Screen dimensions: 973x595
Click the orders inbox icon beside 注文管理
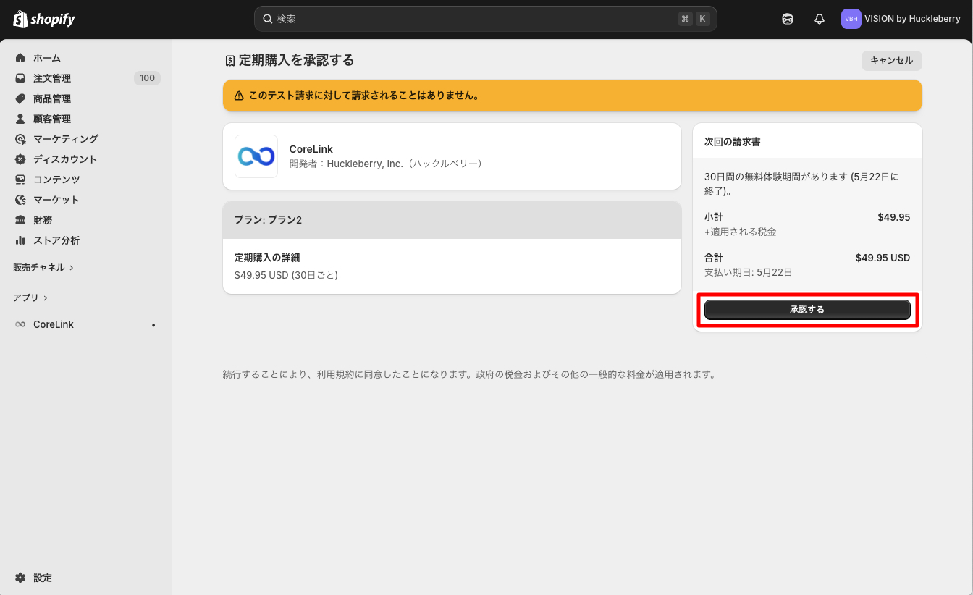[20, 78]
